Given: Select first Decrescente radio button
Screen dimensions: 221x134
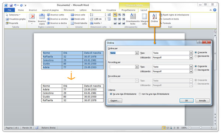Looking at the screenshot, I should [196, 56].
